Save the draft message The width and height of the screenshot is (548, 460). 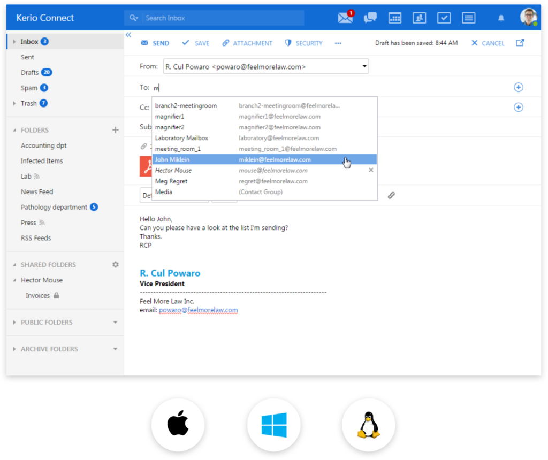196,43
